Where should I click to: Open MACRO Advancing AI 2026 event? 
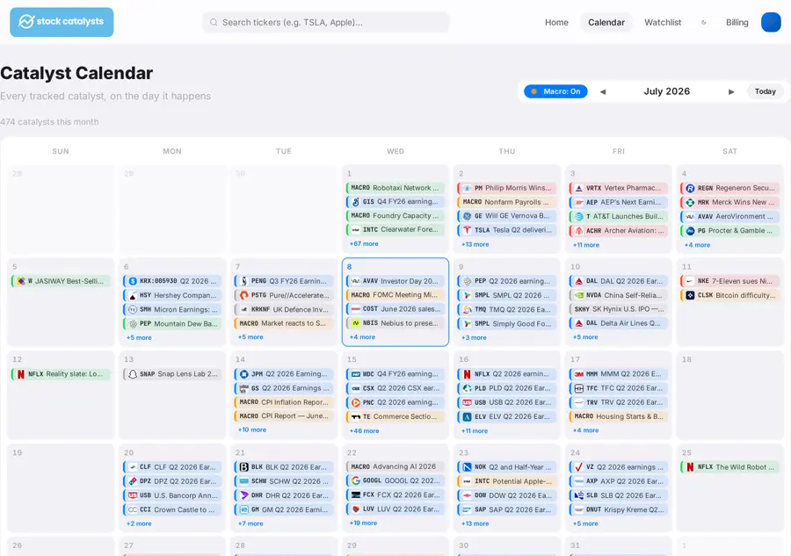click(x=395, y=466)
